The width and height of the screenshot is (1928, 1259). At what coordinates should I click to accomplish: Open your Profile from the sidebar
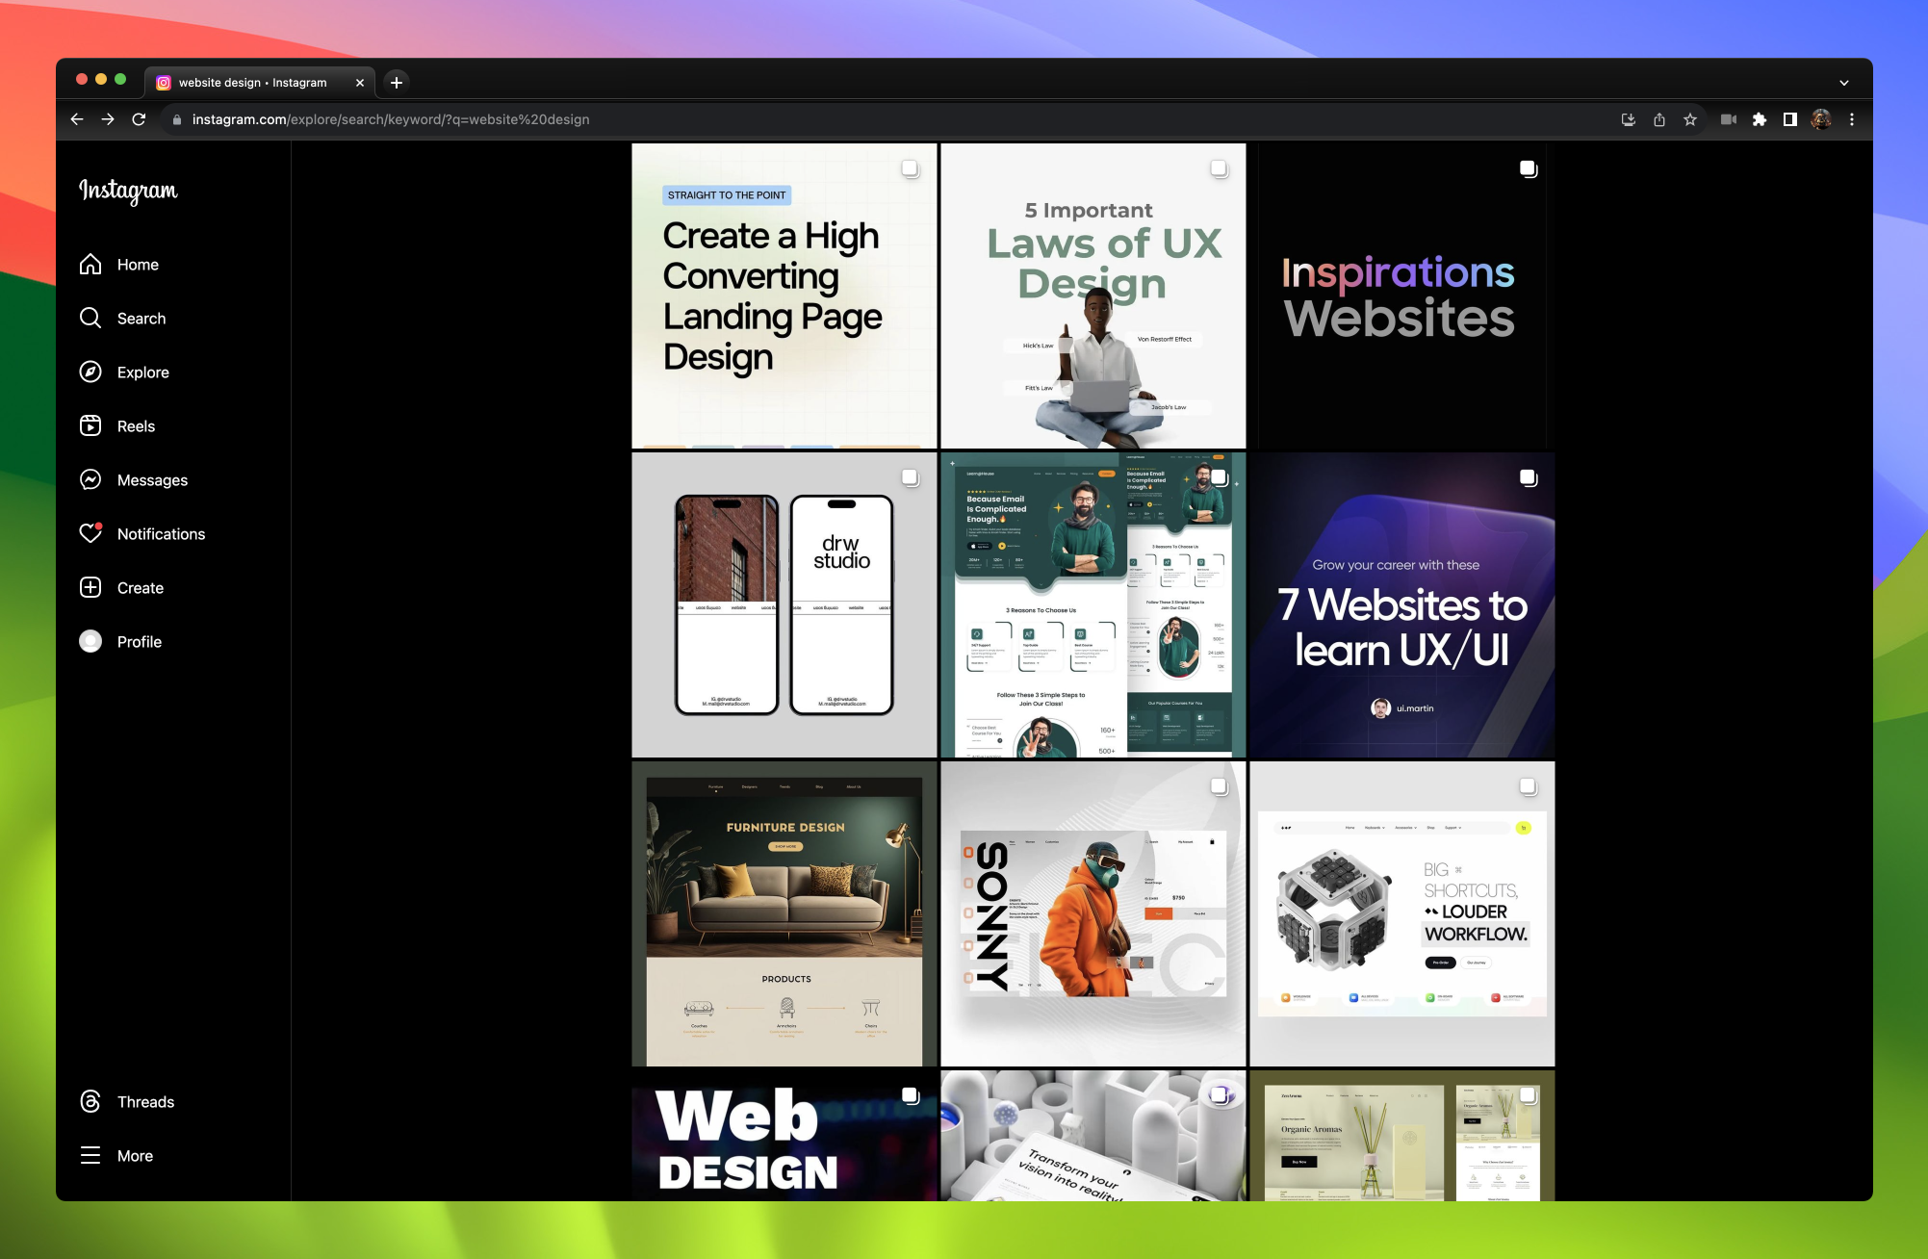pos(140,641)
